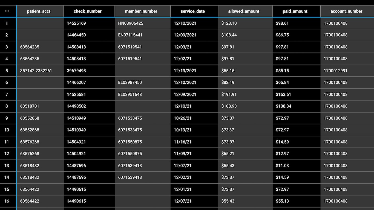This screenshot has width=374, height=210.
Task: Select the account_number column header
Action: point(346,11)
